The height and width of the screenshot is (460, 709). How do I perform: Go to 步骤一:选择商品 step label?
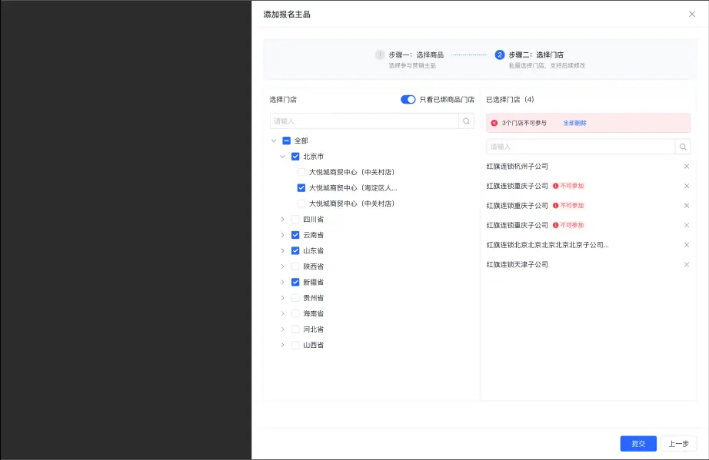(416, 55)
